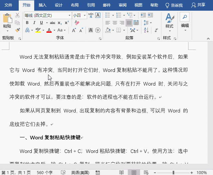Apply shading paint bucket
This screenshot has height=175, width=213.
(x=108, y=30)
